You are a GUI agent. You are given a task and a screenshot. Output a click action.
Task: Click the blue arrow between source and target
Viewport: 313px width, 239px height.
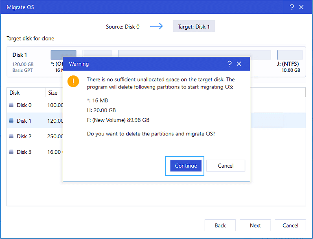pyautogui.click(x=156, y=27)
